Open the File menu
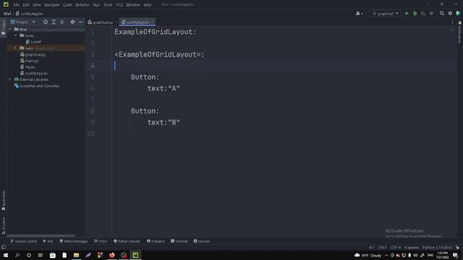This screenshot has width=463, height=260. click(x=16, y=5)
